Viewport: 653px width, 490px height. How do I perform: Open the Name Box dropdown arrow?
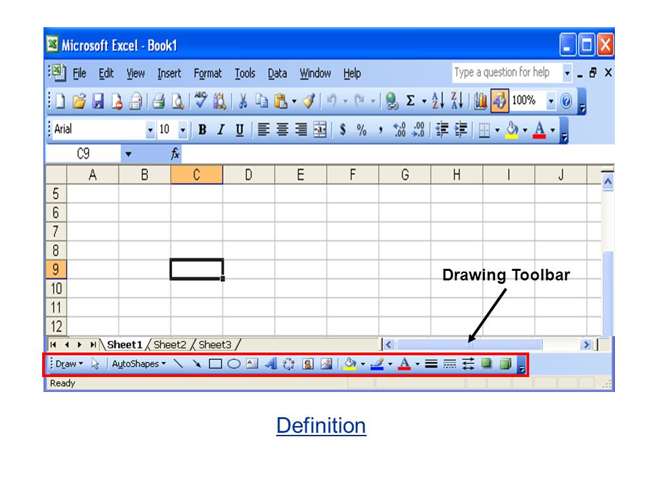coord(129,154)
